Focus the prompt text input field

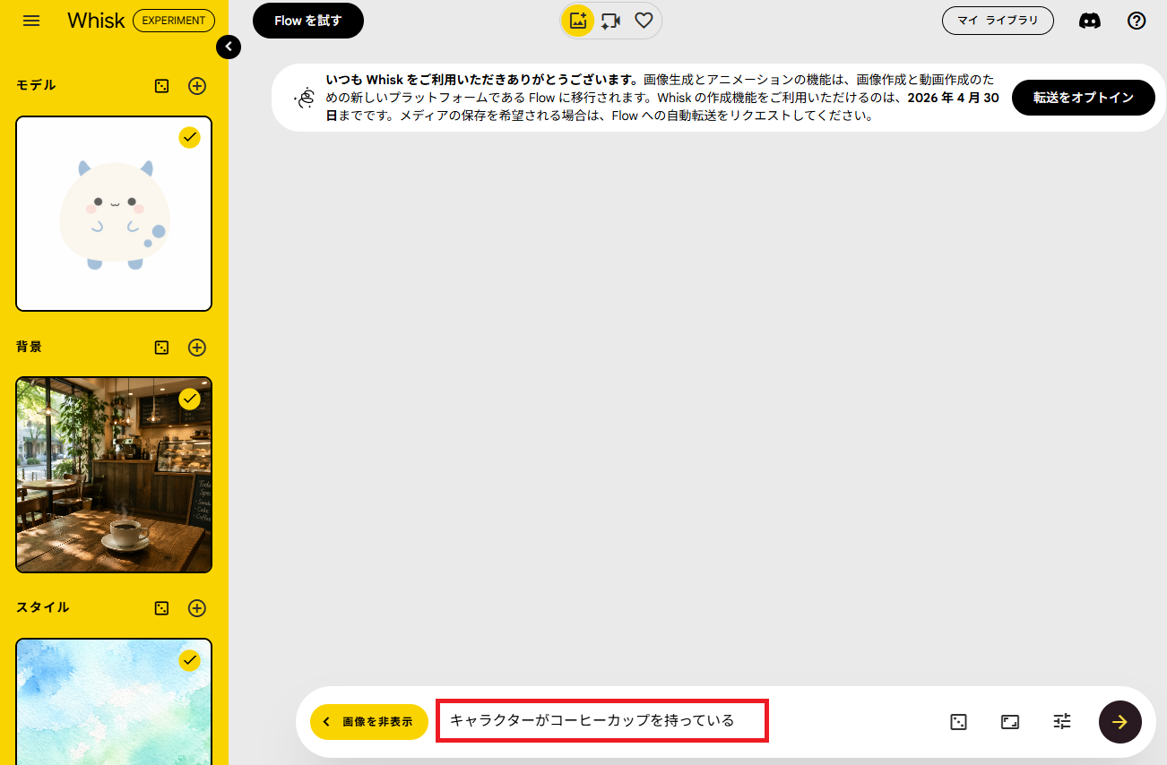[601, 721]
